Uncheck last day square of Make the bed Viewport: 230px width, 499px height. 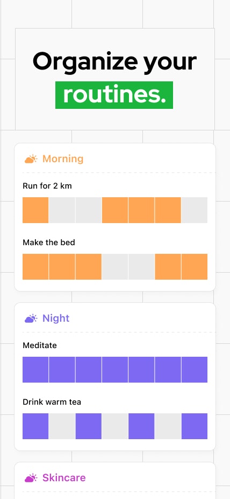pos(195,267)
